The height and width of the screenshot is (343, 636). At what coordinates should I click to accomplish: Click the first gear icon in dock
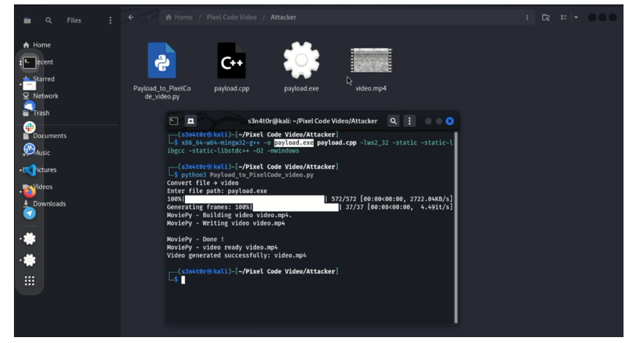point(29,239)
